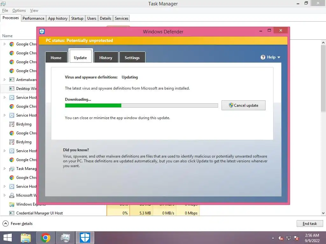Switch to the Startup tab in Task Manager

pyautogui.click(x=77, y=18)
